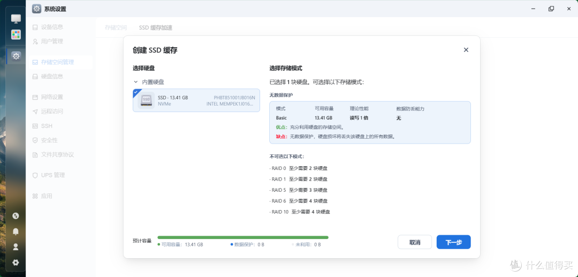Click RAID 1 至少需要 2 块硬盘 line
Viewport: 578px width, 277px height.
point(298,179)
